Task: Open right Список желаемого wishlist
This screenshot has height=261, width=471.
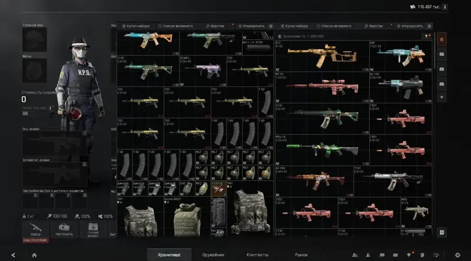Action: tap(334, 26)
